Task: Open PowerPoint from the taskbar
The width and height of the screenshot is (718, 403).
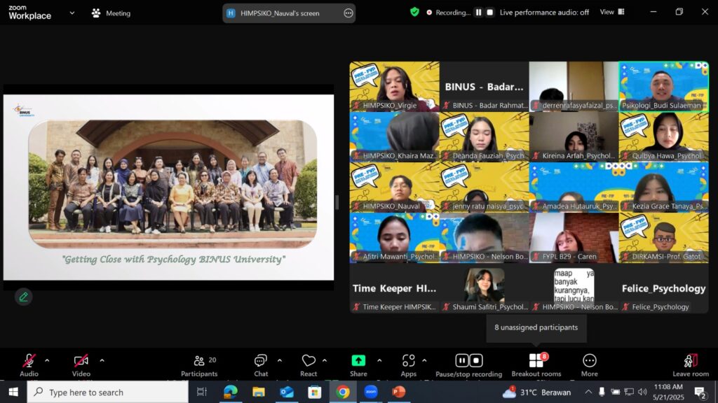Action: (x=398, y=392)
